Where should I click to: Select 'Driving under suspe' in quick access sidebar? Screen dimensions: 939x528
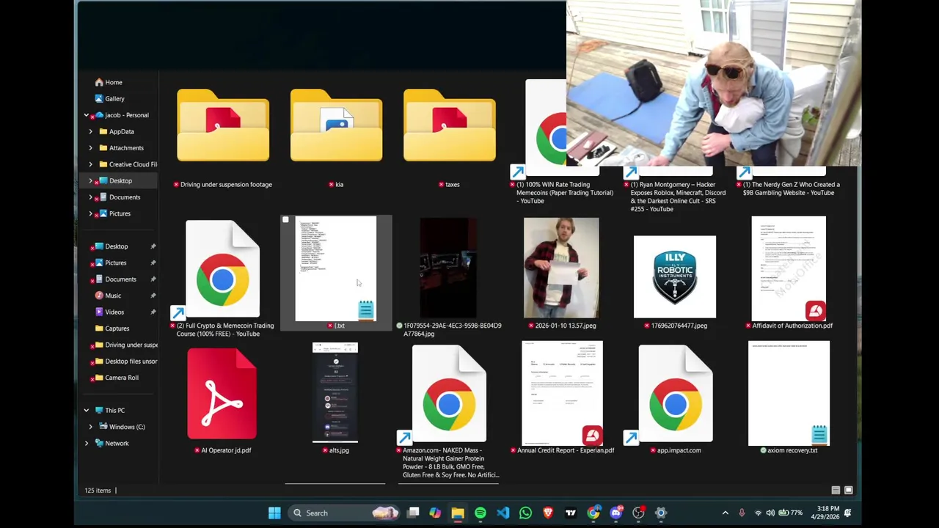point(125,345)
